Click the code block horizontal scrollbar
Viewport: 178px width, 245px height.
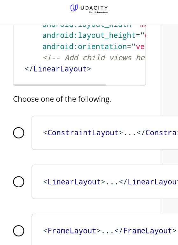click(x=60, y=85)
